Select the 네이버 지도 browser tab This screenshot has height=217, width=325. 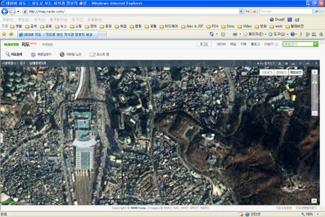[58, 34]
